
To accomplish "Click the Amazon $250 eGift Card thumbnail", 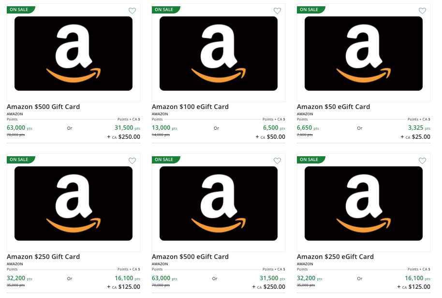I will pyautogui.click(x=364, y=203).
